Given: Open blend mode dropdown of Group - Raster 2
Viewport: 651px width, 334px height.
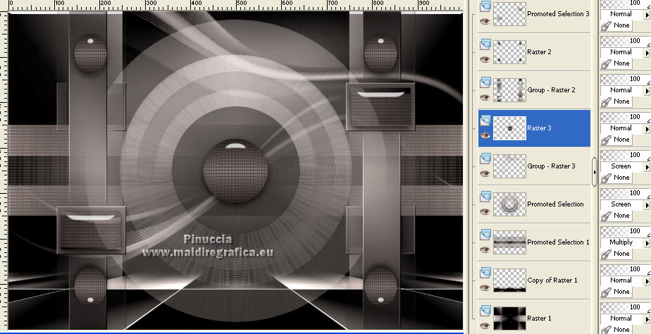Looking at the screenshot, I should [x=647, y=91].
